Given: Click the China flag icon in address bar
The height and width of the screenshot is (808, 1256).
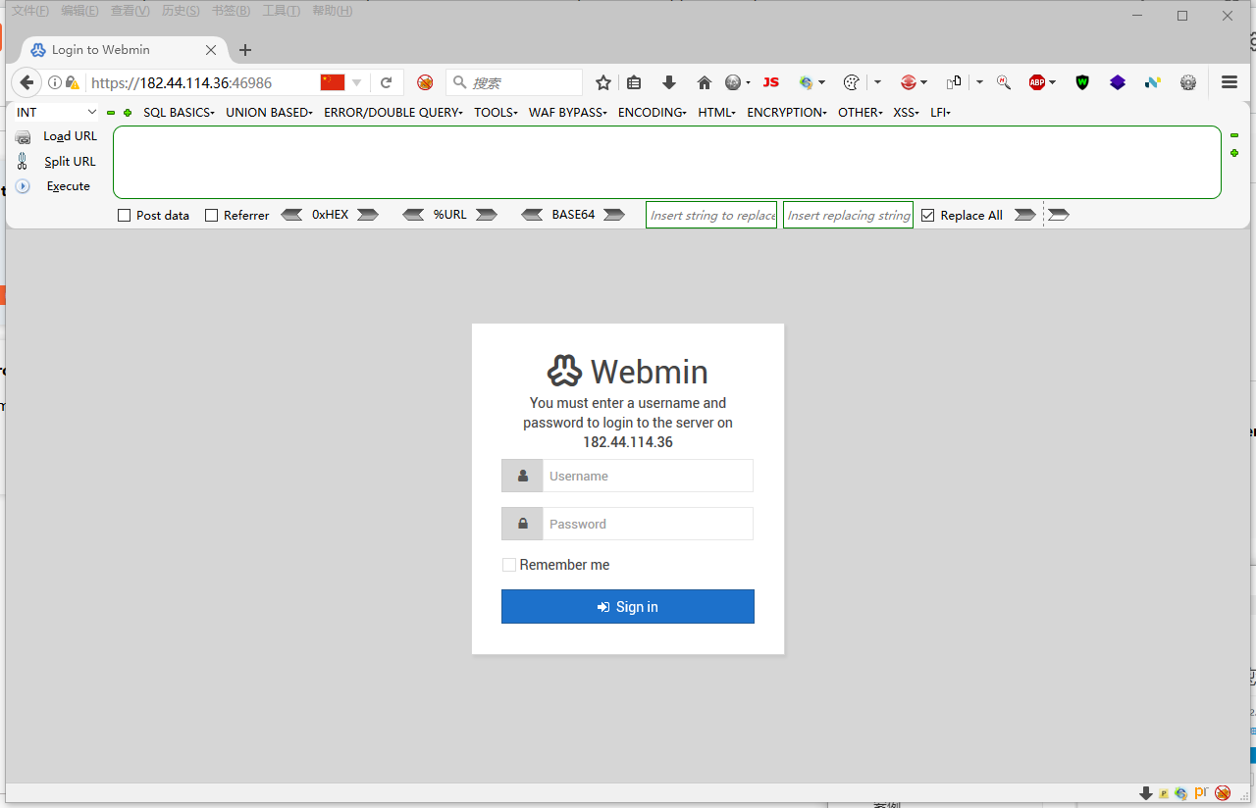Looking at the screenshot, I should 333,82.
